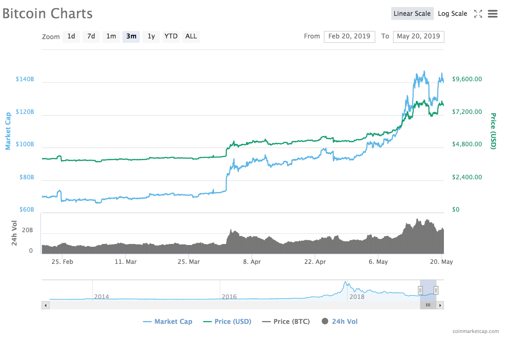The width and height of the screenshot is (505, 337).
Task: Click the right range selector handle
Action: click(436, 289)
